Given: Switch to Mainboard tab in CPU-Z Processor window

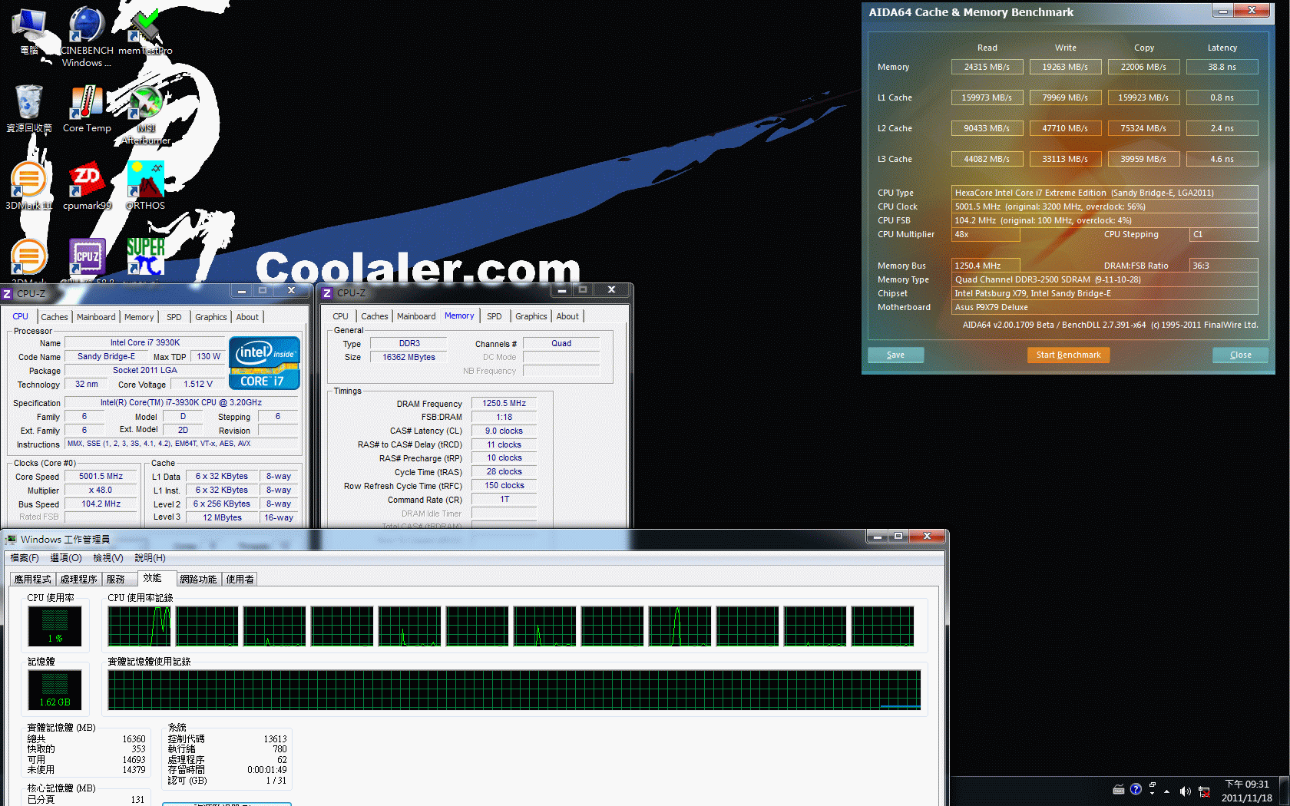Looking at the screenshot, I should pyautogui.click(x=96, y=317).
